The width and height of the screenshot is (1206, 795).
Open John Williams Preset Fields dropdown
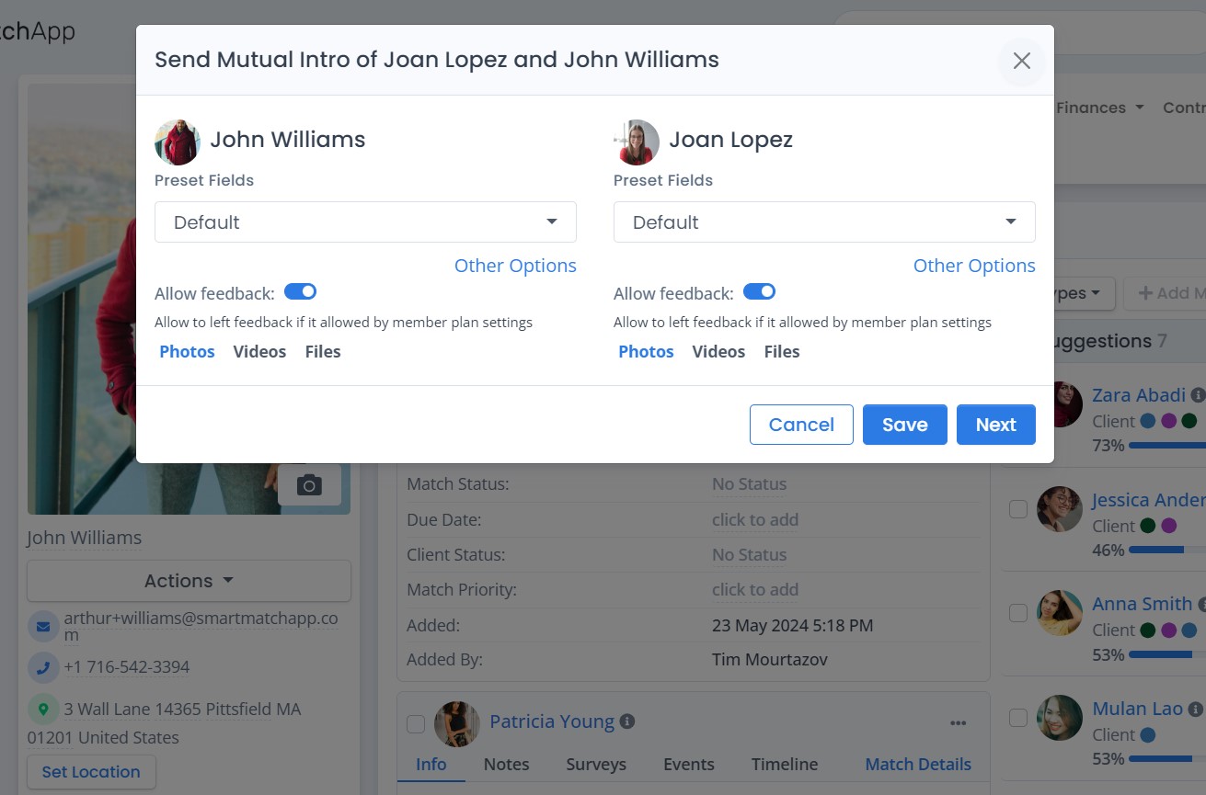point(365,222)
